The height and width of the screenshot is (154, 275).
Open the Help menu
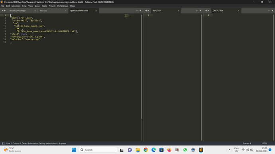tap(73, 6)
